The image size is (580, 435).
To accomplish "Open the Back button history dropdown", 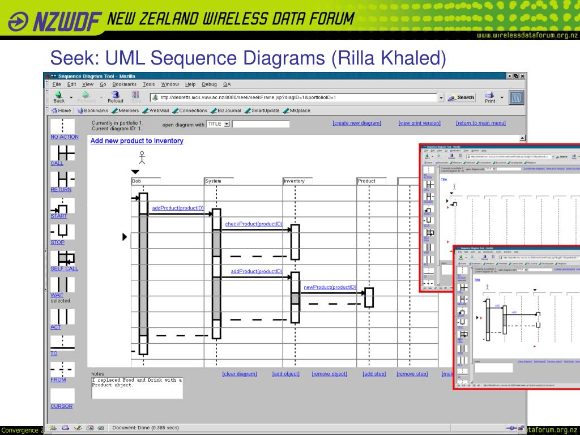I will point(71,97).
